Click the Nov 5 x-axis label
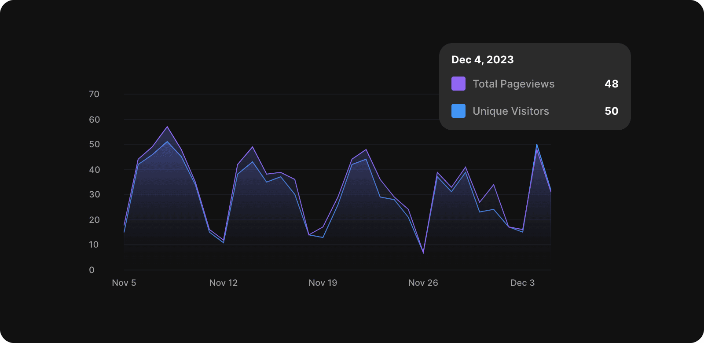This screenshot has height=343, width=704. 124,283
